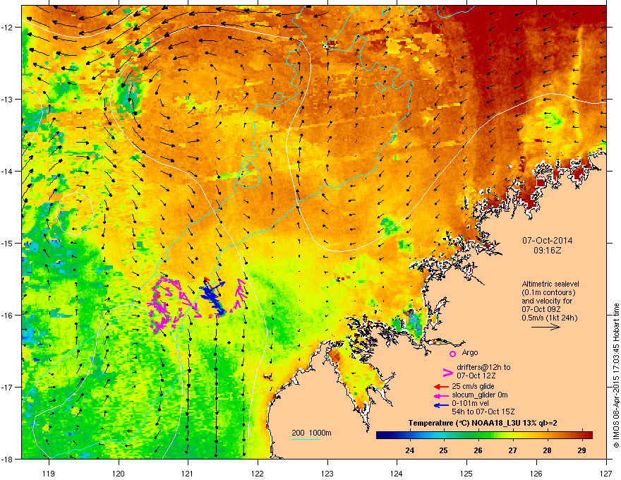
Task: Click the '(0.1m contours)' text
Action: (548, 293)
